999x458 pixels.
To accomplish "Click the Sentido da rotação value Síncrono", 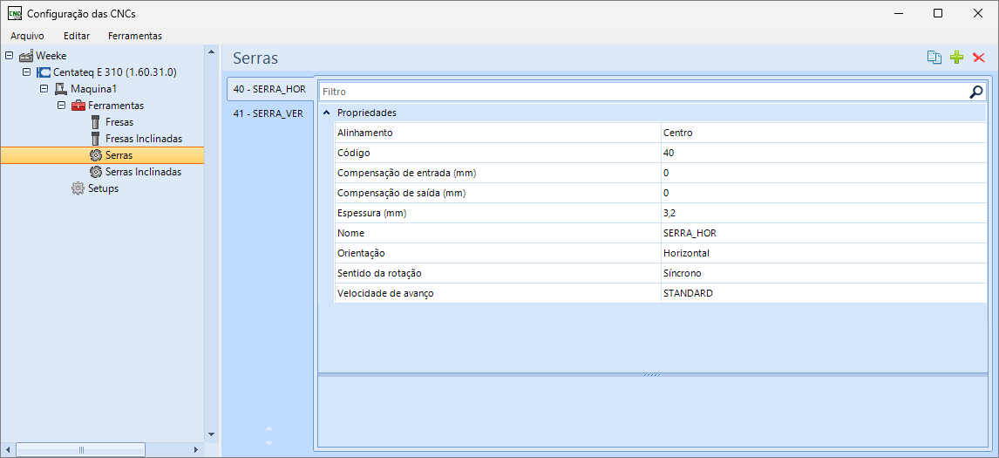I will pos(683,273).
